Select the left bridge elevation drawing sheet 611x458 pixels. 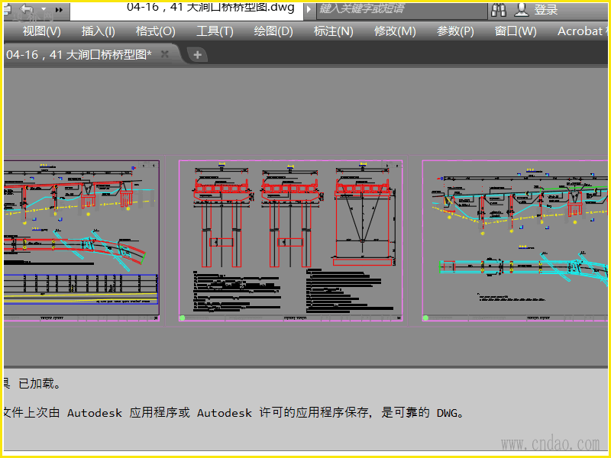82,240
